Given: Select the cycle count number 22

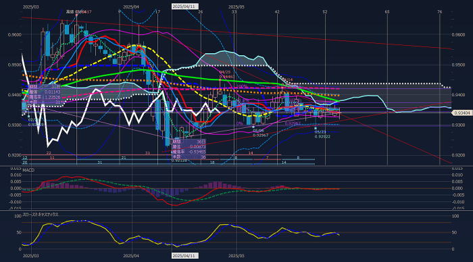Looking at the screenshot, I should [49, 153].
